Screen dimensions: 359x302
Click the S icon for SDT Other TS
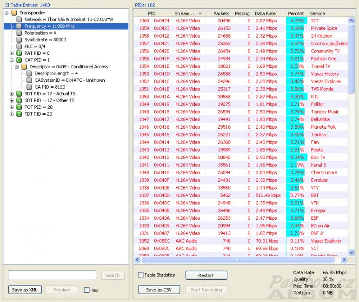coord(19,100)
